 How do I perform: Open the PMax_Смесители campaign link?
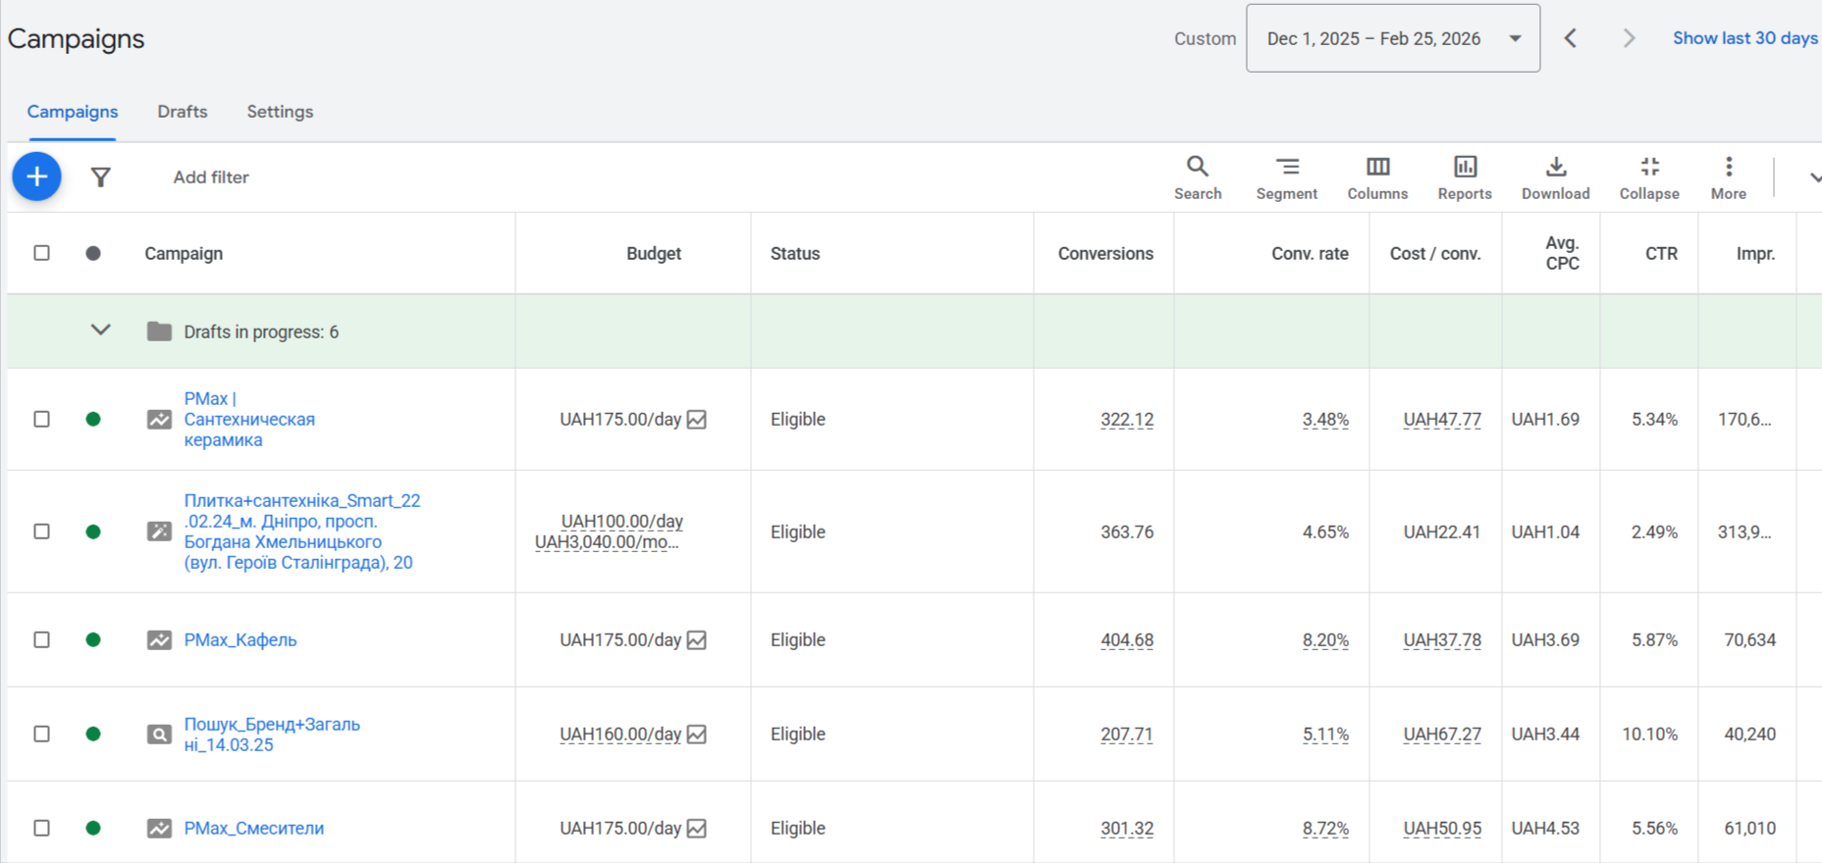tap(254, 828)
